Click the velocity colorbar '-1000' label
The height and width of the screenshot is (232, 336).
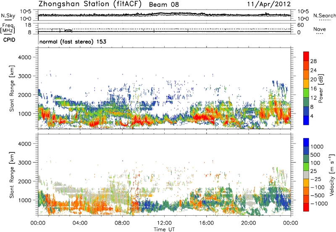pos(319,204)
